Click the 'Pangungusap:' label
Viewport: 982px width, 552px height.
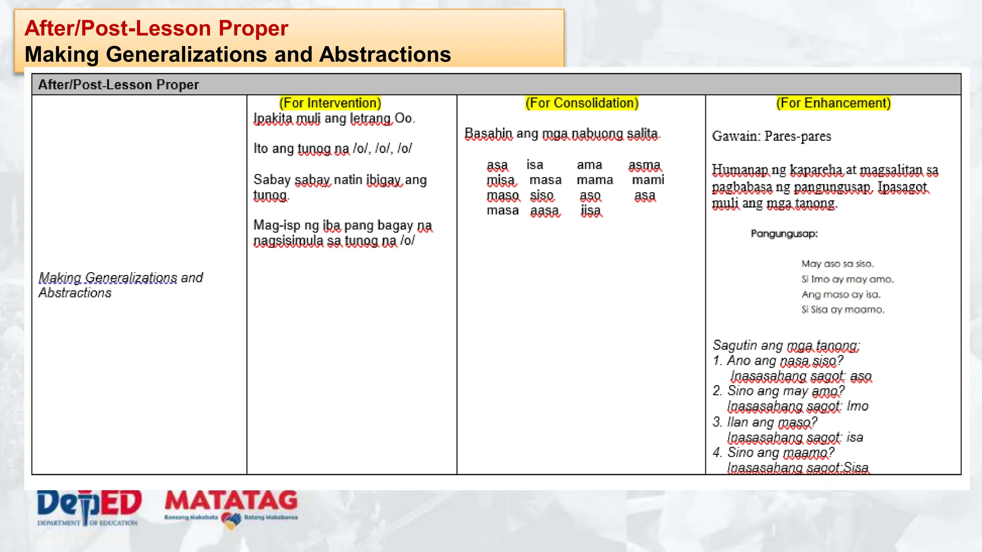[784, 234]
